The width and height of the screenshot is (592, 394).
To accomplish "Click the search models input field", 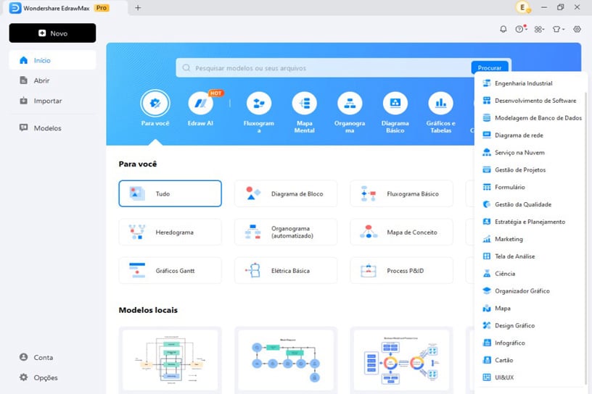I will [323, 68].
